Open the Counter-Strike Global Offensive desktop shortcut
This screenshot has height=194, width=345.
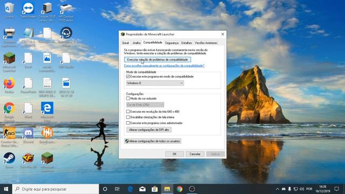[x=9, y=137]
